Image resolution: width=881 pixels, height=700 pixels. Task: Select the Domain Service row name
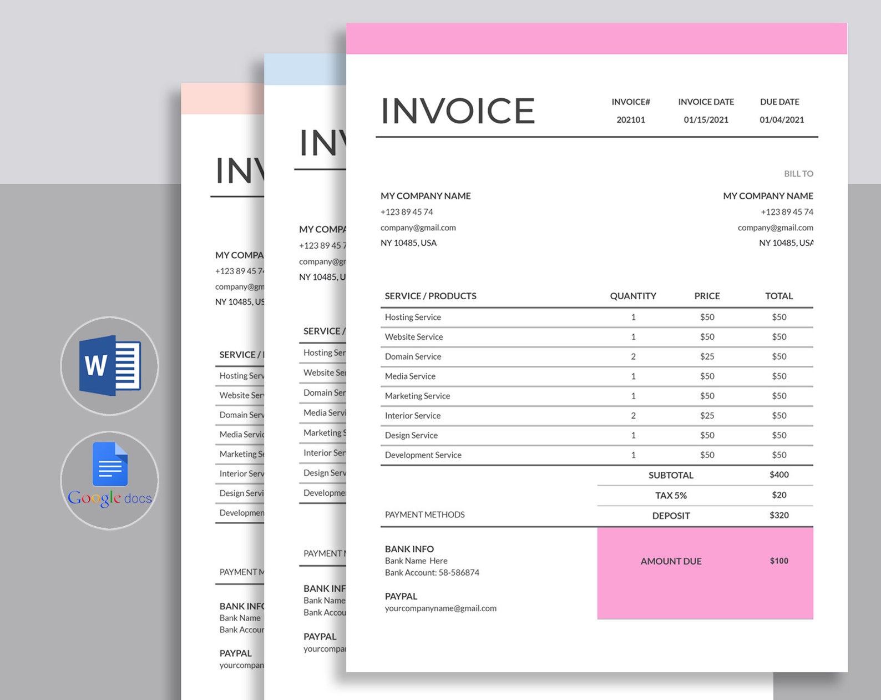point(413,356)
